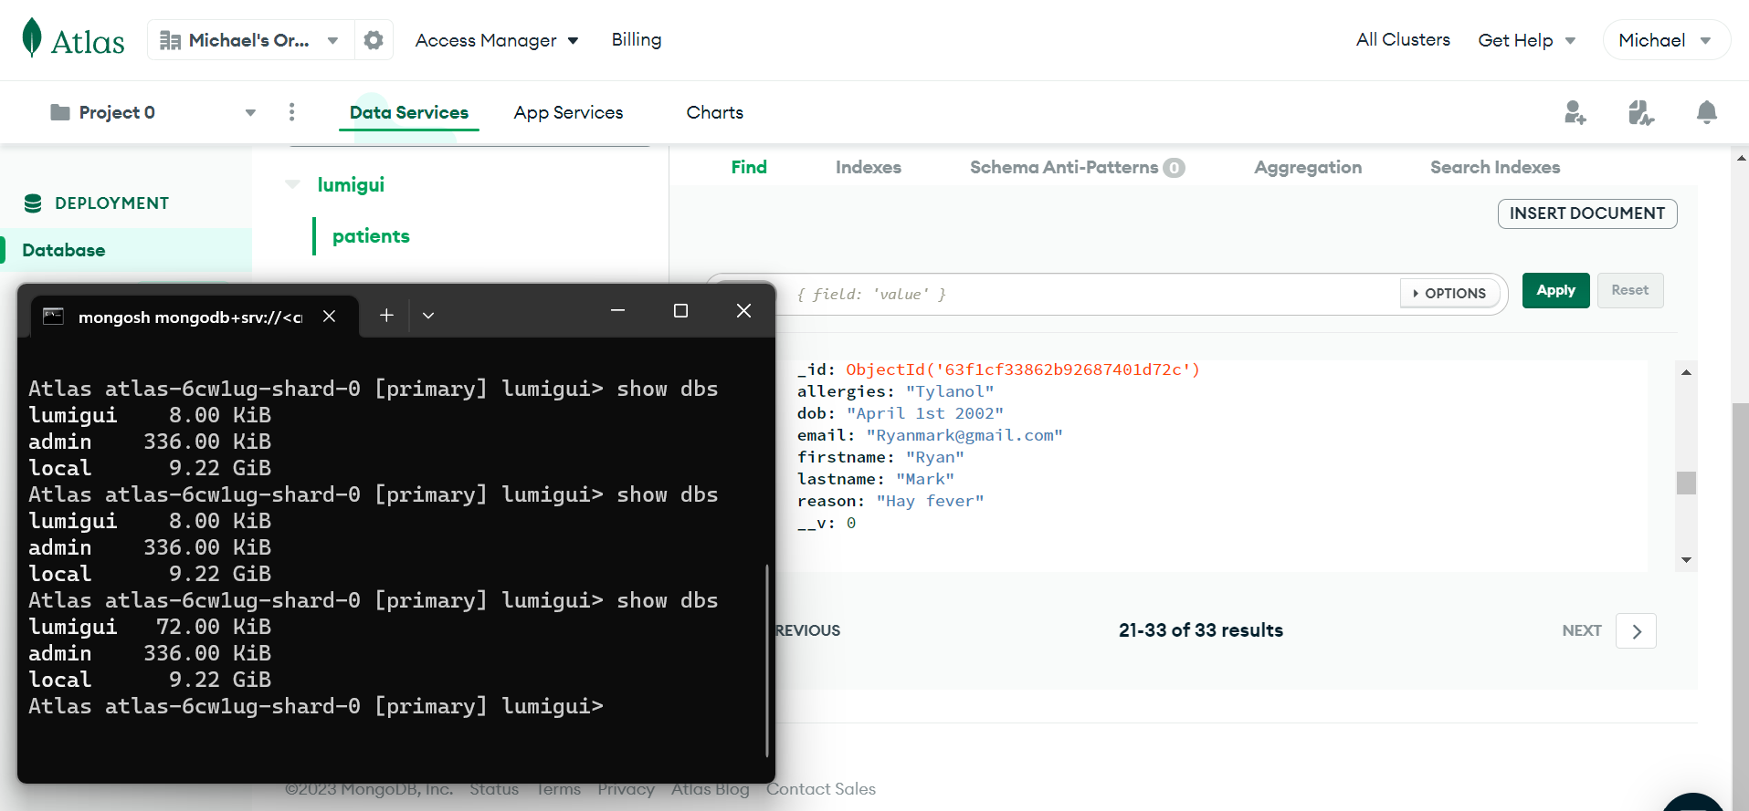Open new tab in terminal window
This screenshot has width=1749, height=811.
pos(386,315)
